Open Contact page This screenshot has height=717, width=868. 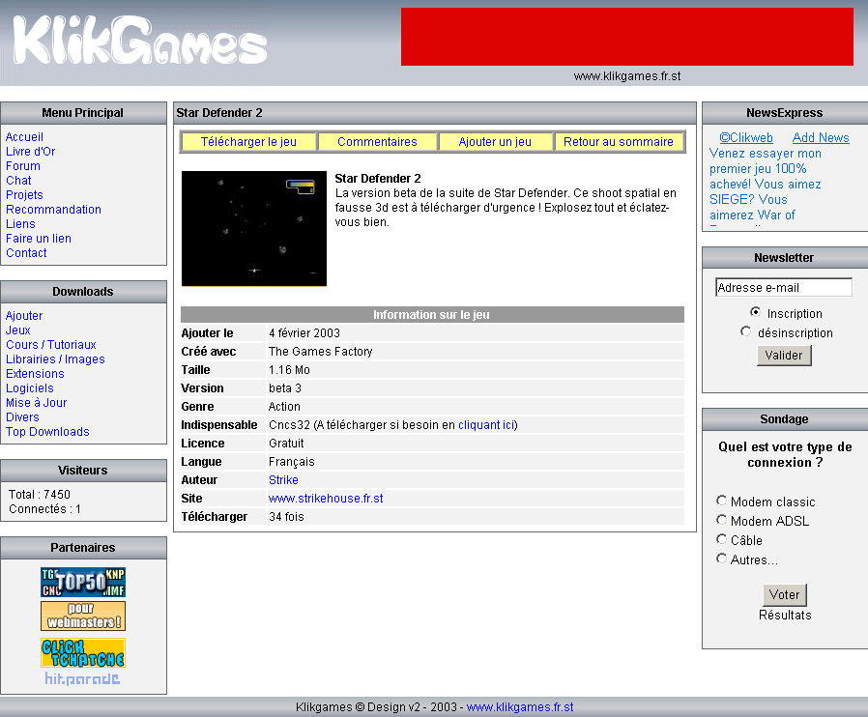click(x=26, y=253)
